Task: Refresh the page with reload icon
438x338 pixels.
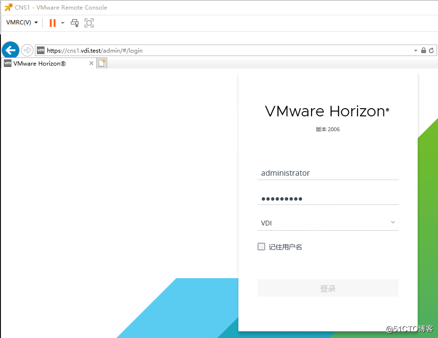Action: tap(431, 50)
